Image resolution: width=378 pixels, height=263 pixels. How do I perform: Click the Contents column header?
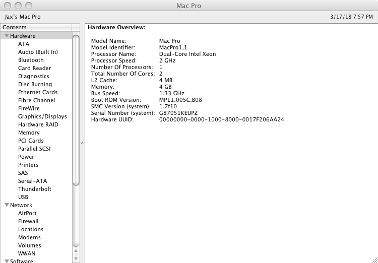36,27
